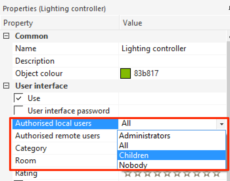Select All option in dropdown list
Image resolution: width=230 pixels, height=181 pixels.
point(124,146)
